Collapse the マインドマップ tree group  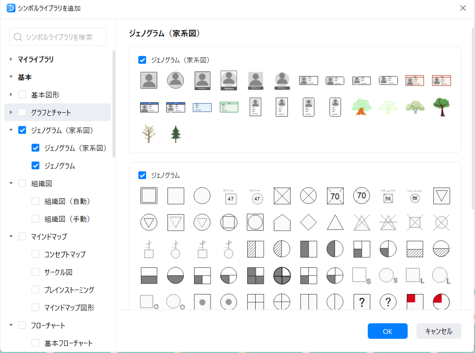[11, 236]
